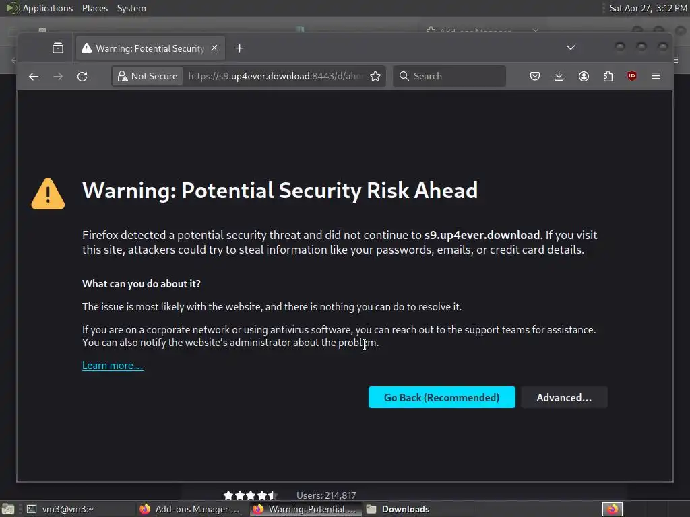Screen dimensions: 690x517
Task: Click Go Back (Recommended) button
Action: (x=442, y=397)
